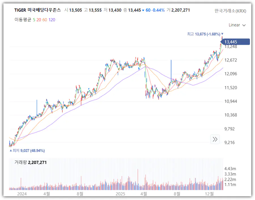Click the blue price-change down arrow in header
Viewport: 255px width, 200px height.
[143, 10]
